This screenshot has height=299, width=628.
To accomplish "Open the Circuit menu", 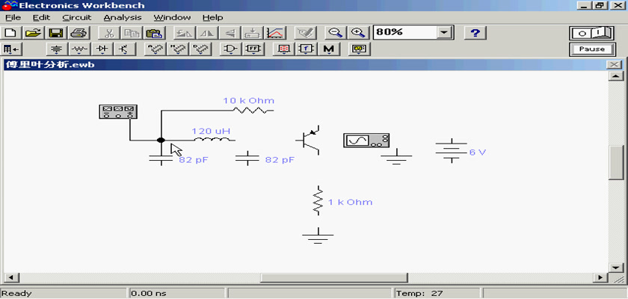I will [x=77, y=18].
